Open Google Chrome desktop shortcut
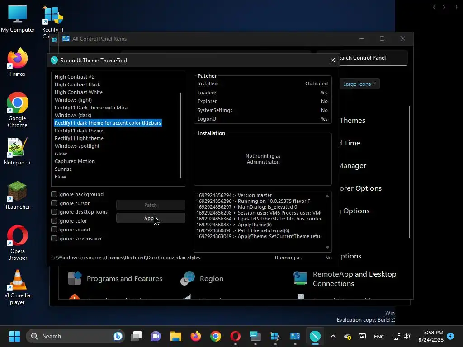 point(18,110)
